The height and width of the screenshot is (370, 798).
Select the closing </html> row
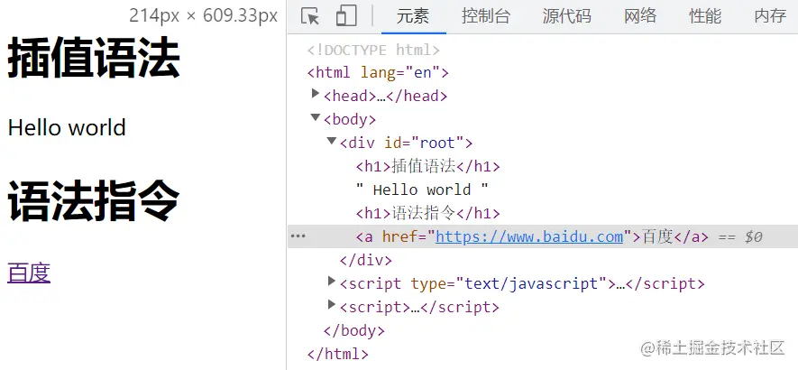[x=338, y=354]
